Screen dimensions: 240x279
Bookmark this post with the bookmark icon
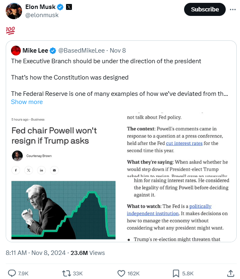(x=176, y=273)
